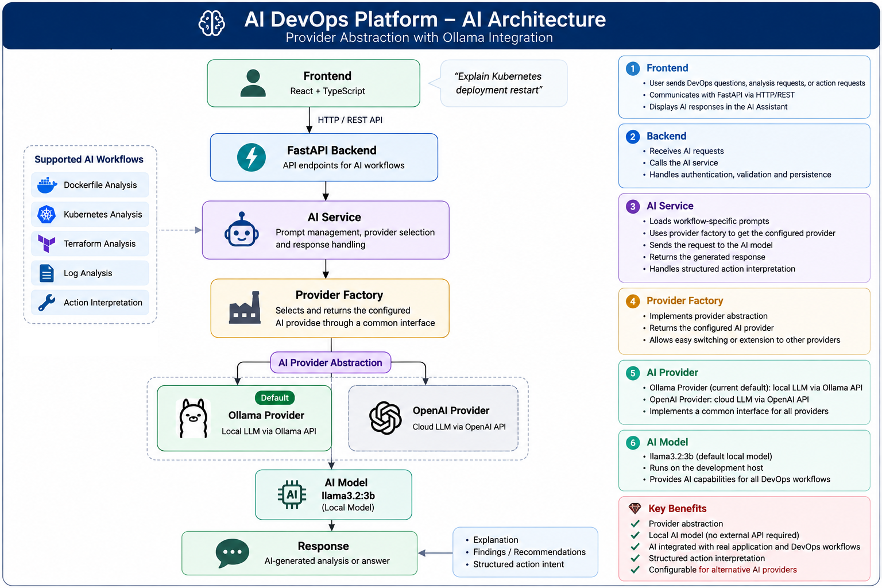Click the green Default badge on Ollama Provider

(x=274, y=398)
